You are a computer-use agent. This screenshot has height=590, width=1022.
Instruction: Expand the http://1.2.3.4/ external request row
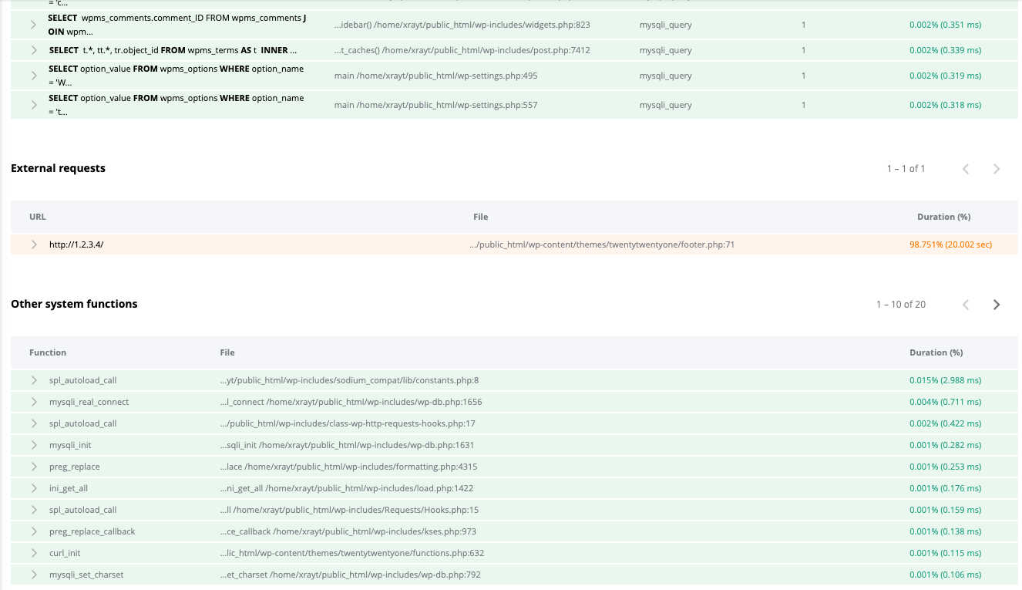click(x=32, y=244)
